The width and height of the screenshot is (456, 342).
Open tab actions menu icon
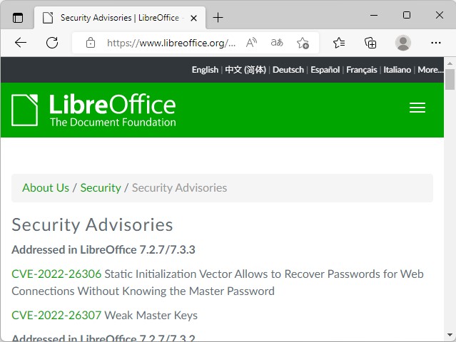click(18, 16)
